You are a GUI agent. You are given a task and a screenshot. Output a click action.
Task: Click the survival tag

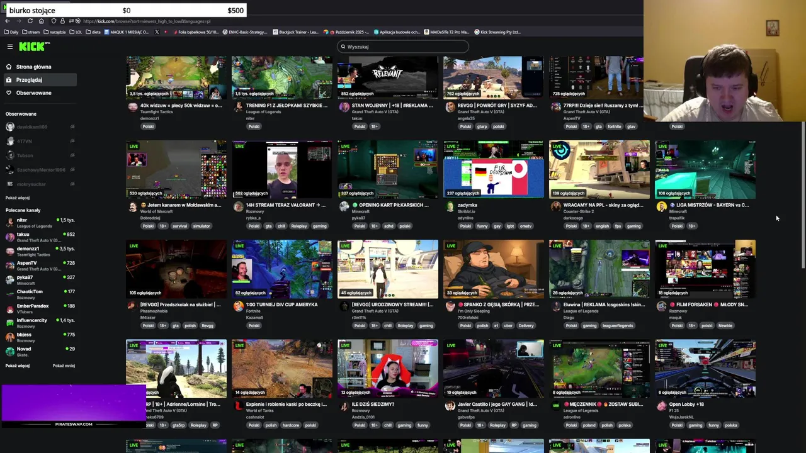coord(179,226)
